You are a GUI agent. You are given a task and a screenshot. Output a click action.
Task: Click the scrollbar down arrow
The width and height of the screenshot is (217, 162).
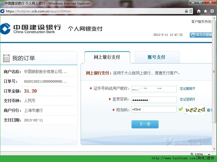click(214, 149)
